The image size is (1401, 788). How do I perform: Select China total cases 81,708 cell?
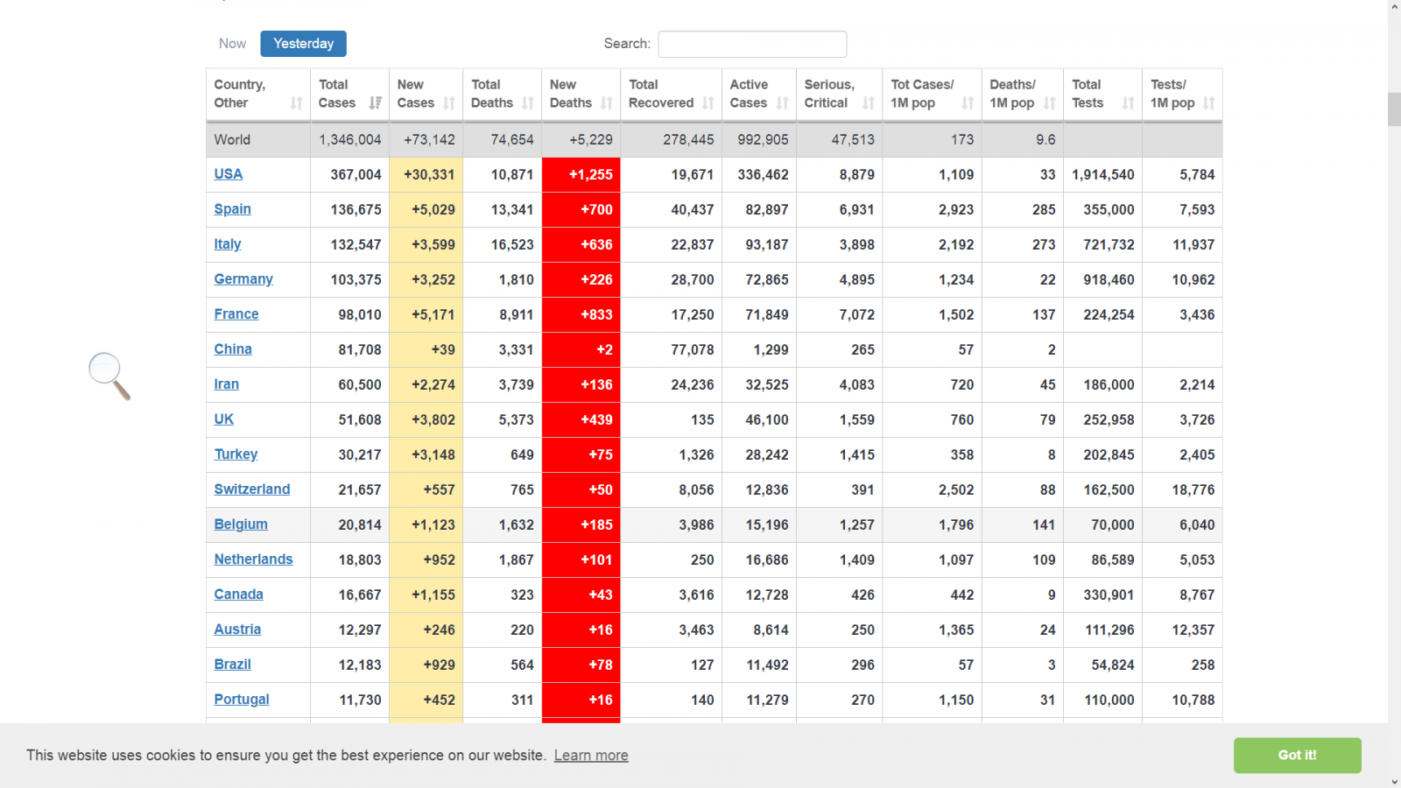(x=350, y=350)
